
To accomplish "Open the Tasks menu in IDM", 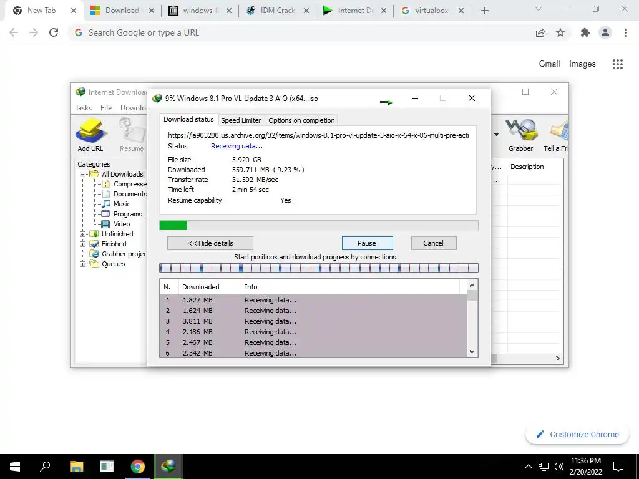I will click(x=83, y=107).
